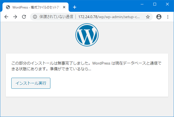Screen dimensions: 174x117
Task: Click the globe favicon on the tab
Action: tap(8, 7)
